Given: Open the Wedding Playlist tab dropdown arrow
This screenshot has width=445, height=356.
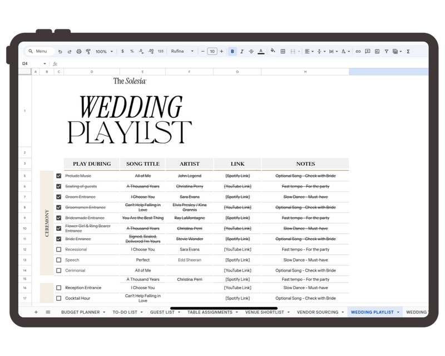Looking at the screenshot, I should [398, 313].
